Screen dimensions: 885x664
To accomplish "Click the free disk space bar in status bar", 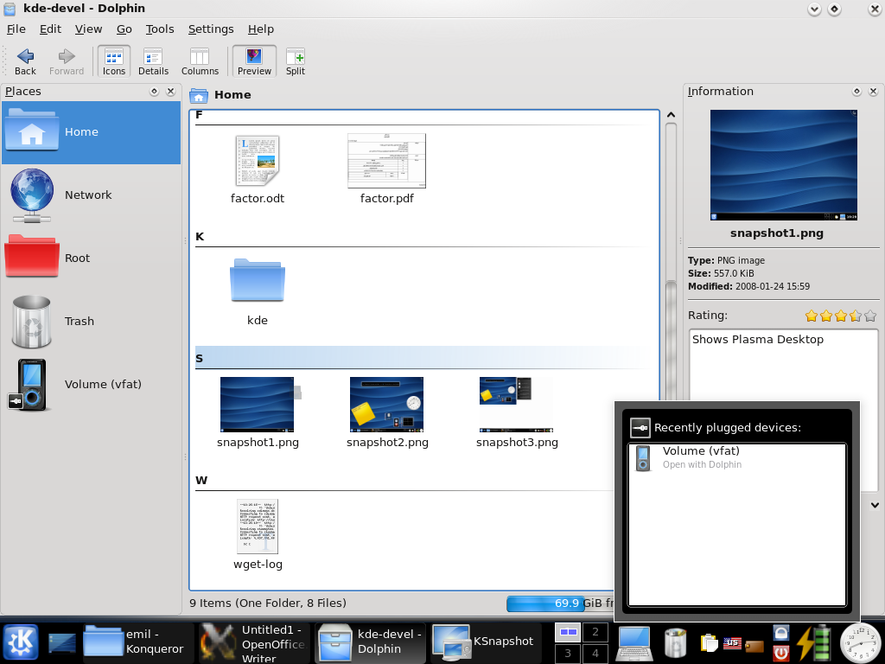I will click(x=560, y=603).
